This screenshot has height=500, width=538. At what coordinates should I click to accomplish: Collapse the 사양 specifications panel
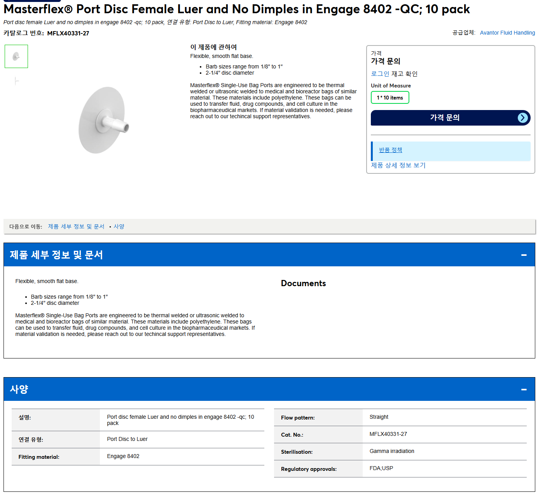pyautogui.click(x=524, y=390)
